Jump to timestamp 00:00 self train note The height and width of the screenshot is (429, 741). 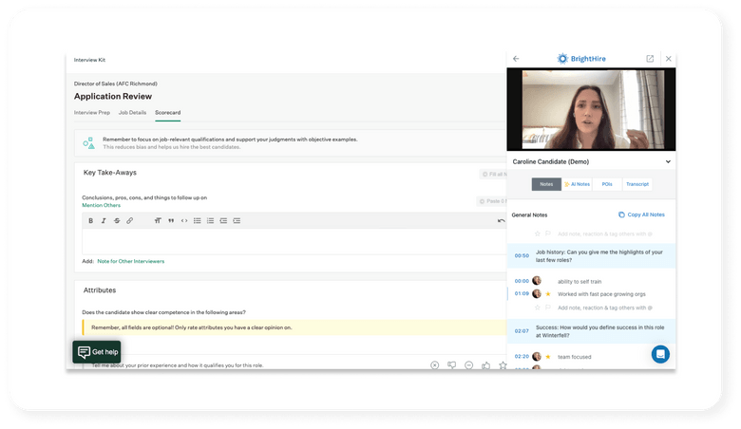click(x=522, y=281)
